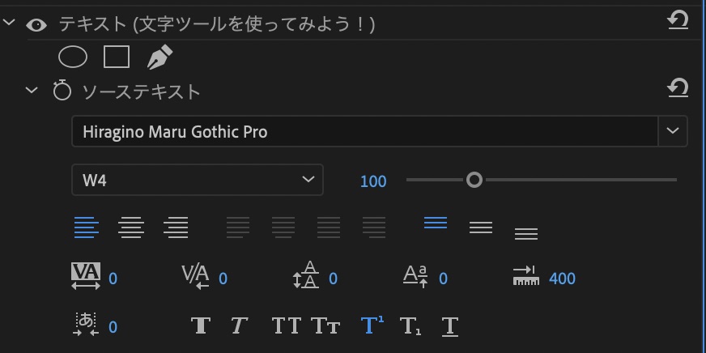Enable faux italic text style
This screenshot has width=706, height=353.
point(238,326)
